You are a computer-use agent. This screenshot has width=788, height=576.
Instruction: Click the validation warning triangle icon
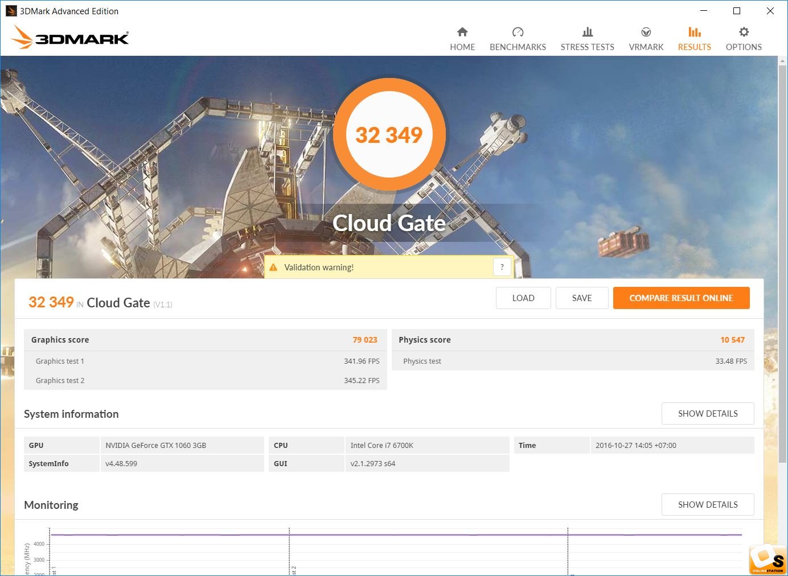pyautogui.click(x=273, y=268)
